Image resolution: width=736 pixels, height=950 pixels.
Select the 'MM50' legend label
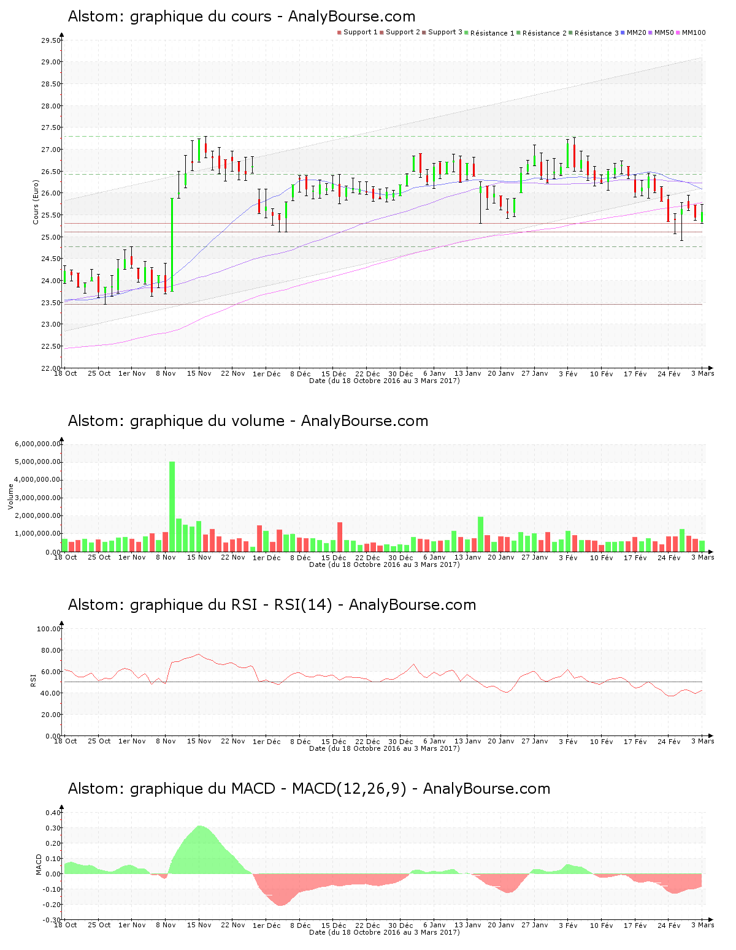point(664,32)
